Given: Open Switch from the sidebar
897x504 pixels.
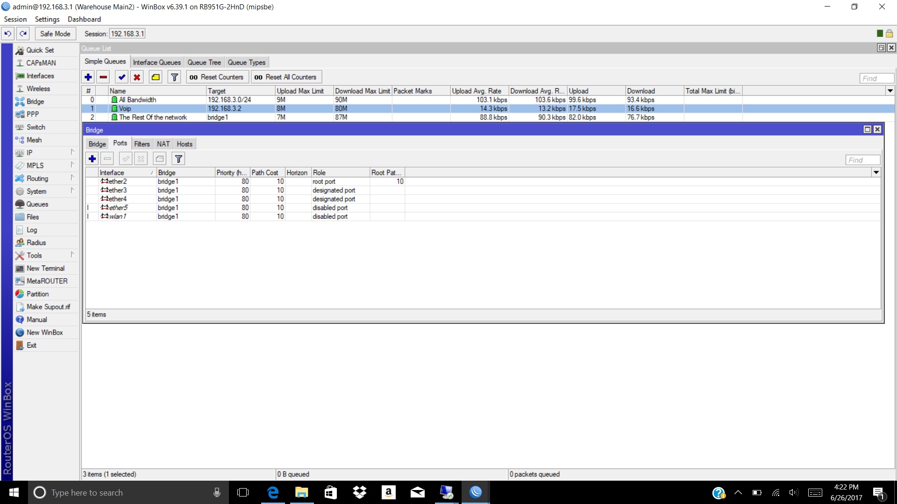Looking at the screenshot, I should (46, 127).
